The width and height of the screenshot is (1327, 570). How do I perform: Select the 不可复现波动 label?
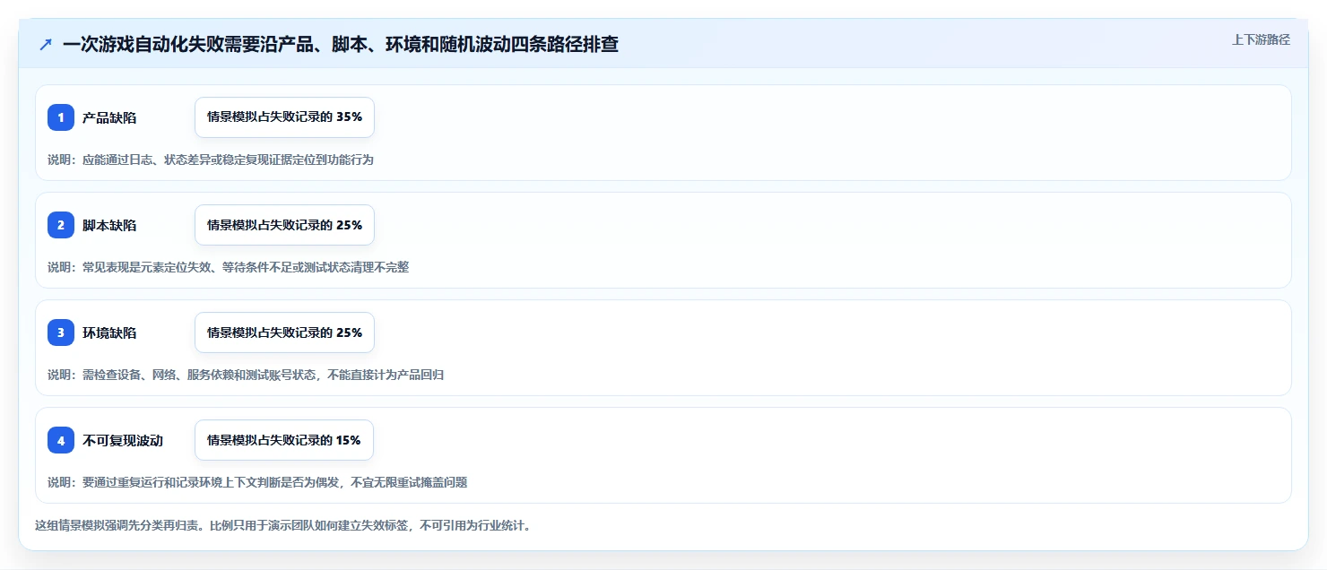(x=123, y=440)
